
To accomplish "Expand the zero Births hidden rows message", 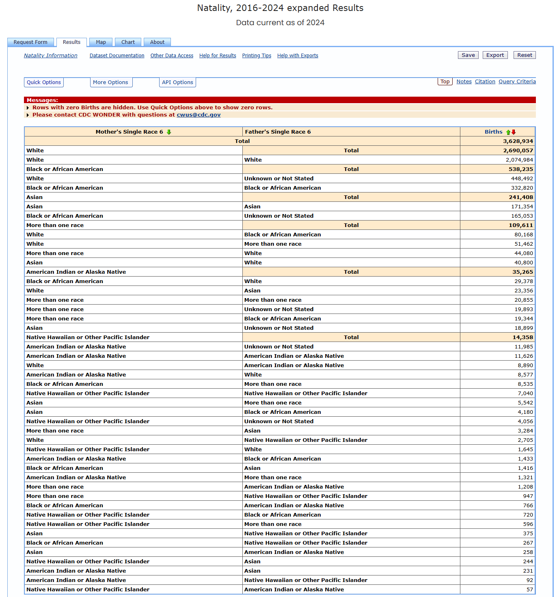I will point(28,108).
